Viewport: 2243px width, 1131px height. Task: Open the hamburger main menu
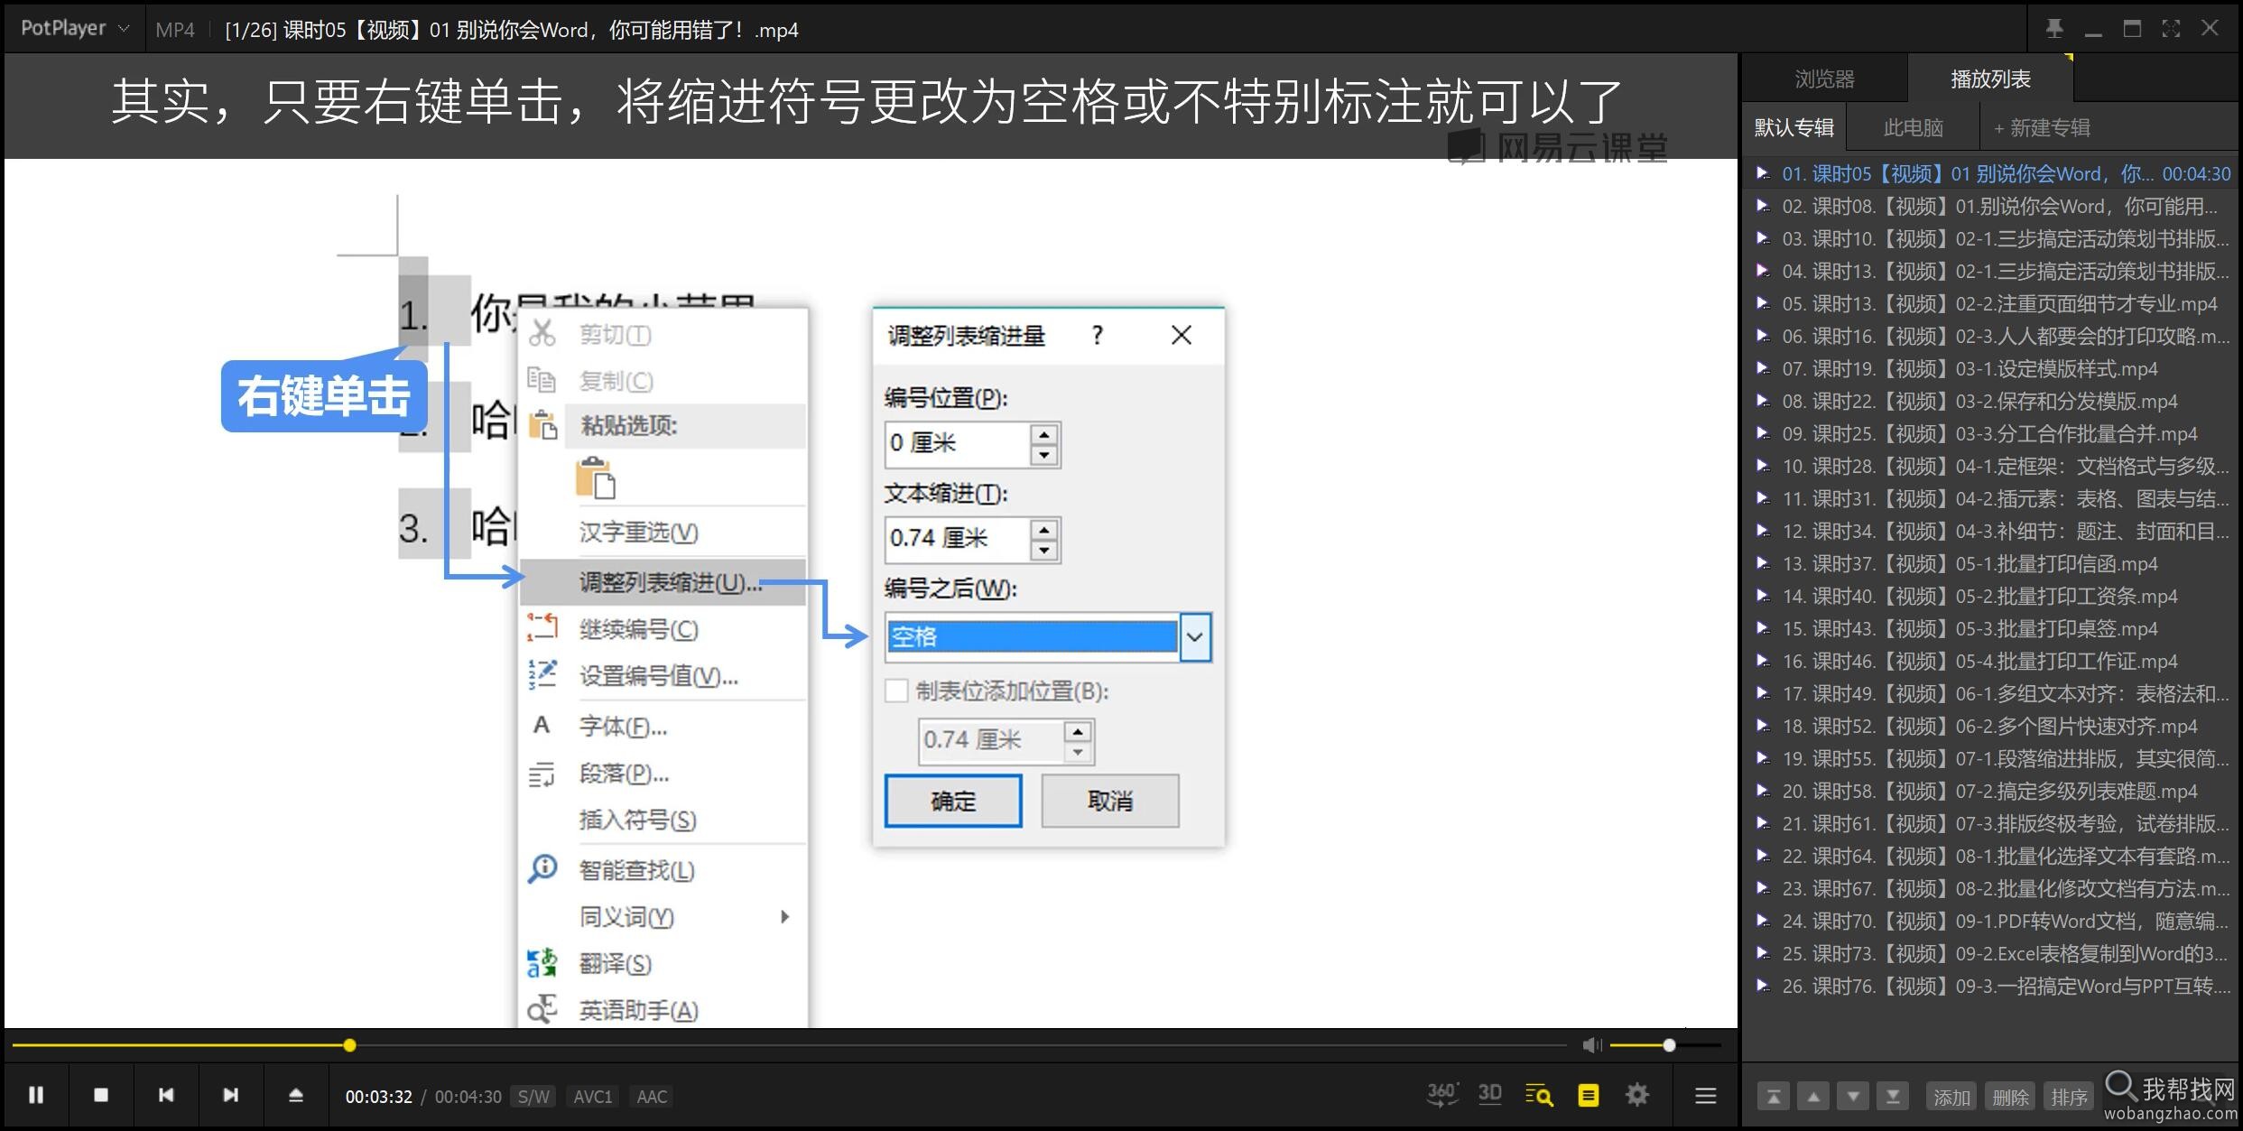click(1706, 1096)
